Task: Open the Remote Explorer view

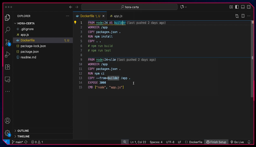Action: tap(7, 79)
